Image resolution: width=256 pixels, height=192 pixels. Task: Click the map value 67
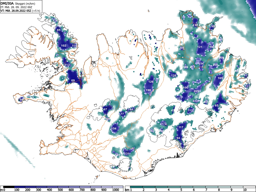(x=105, y=109)
